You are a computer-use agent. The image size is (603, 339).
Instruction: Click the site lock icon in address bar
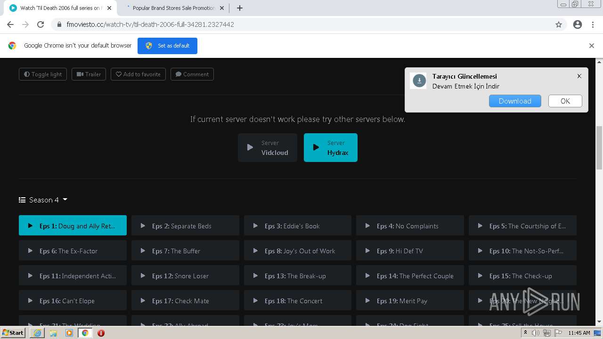59,24
